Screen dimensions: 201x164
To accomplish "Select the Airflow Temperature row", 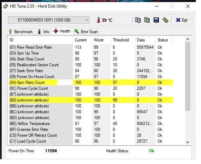I will pyautogui.click(x=91, y=124).
